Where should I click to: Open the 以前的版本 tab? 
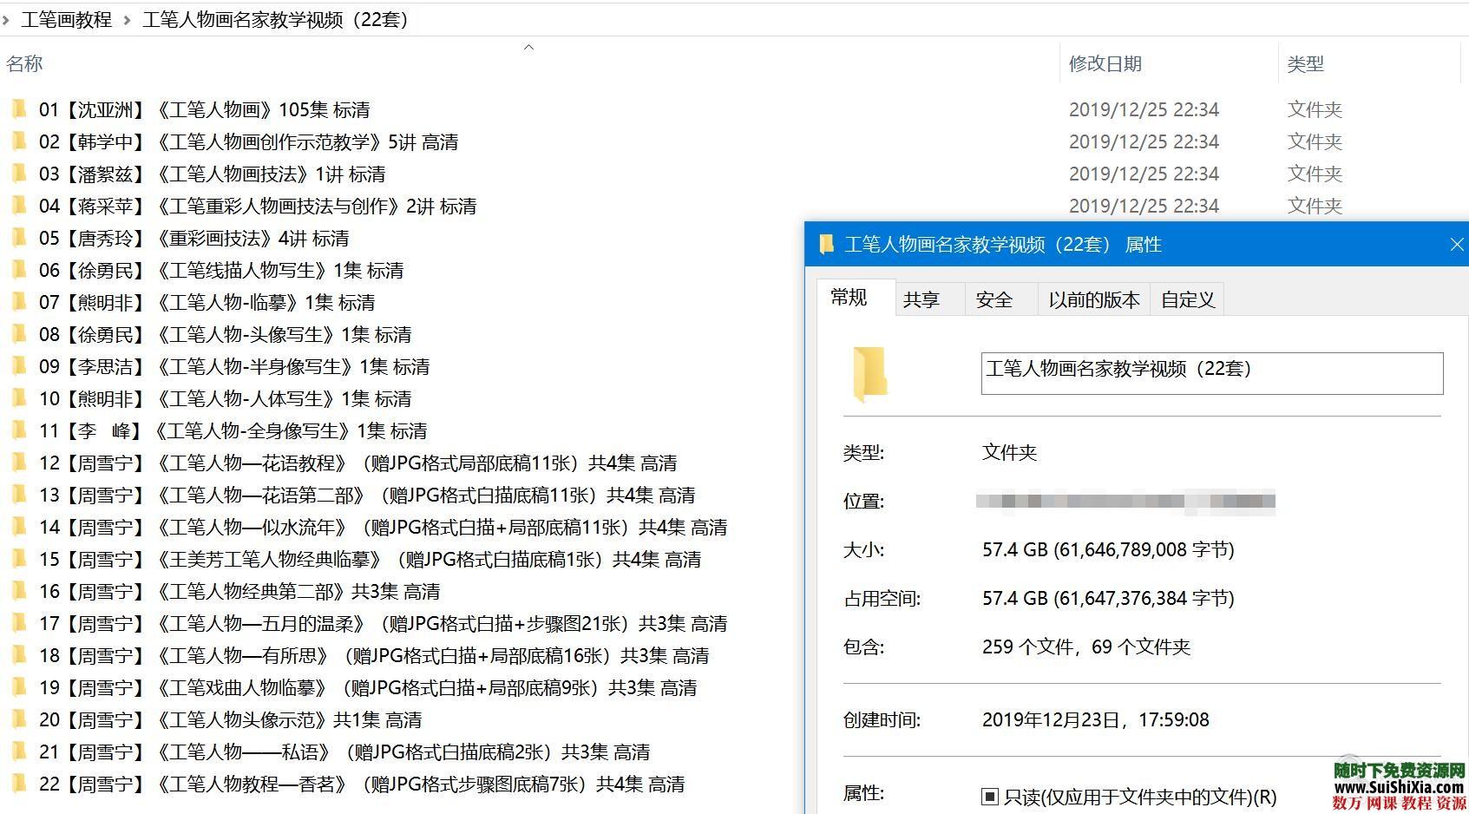[1092, 299]
